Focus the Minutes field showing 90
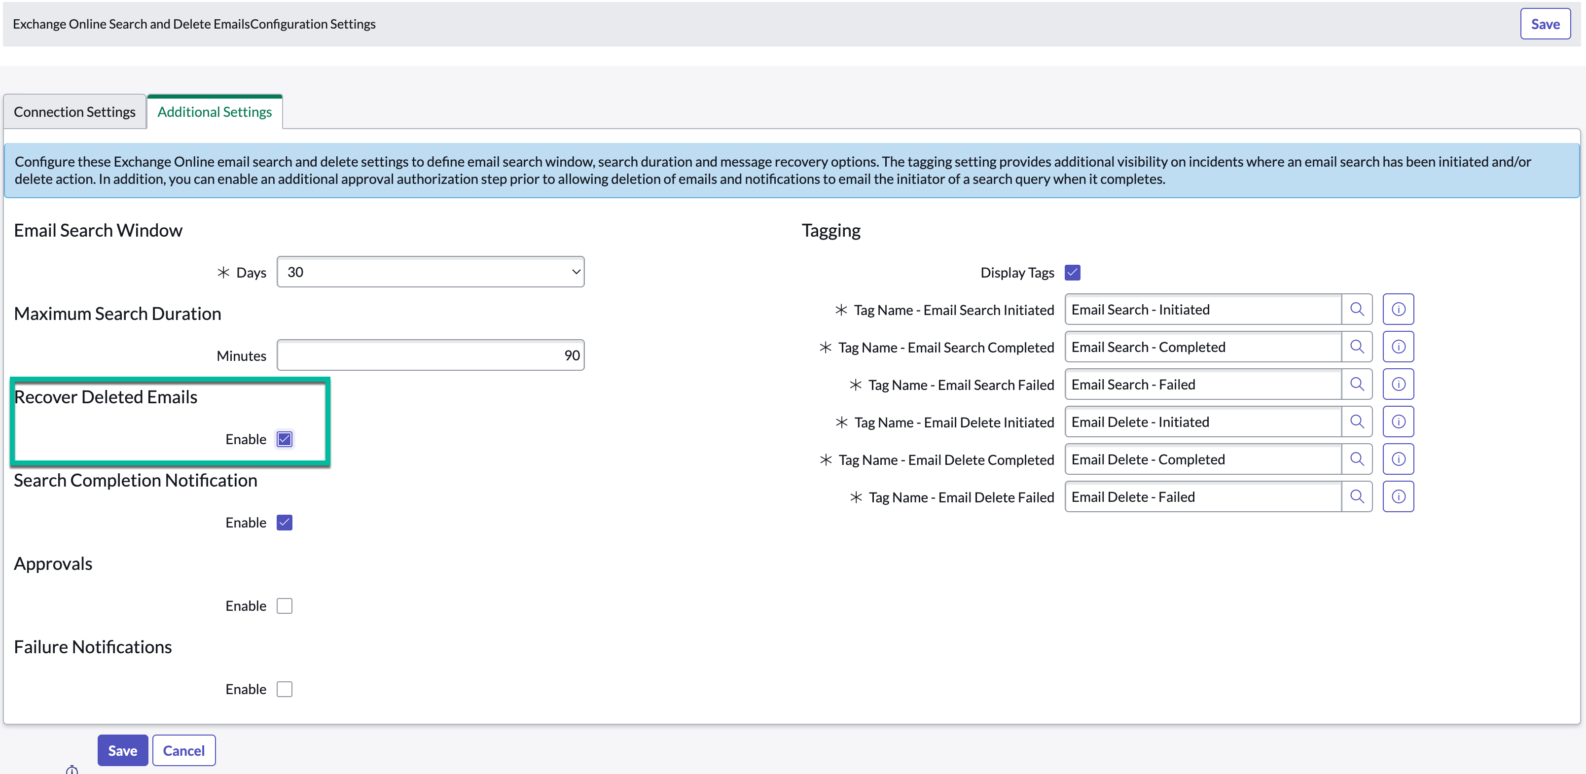Image resolution: width=1586 pixels, height=774 pixels. click(431, 355)
